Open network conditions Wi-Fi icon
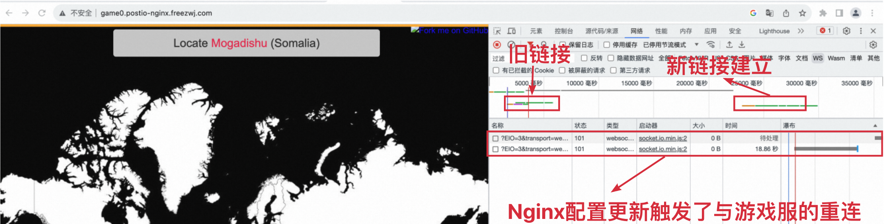 coord(710,45)
